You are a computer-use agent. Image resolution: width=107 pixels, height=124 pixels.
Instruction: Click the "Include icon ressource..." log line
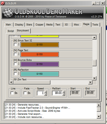pyautogui.click(x=24, y=117)
